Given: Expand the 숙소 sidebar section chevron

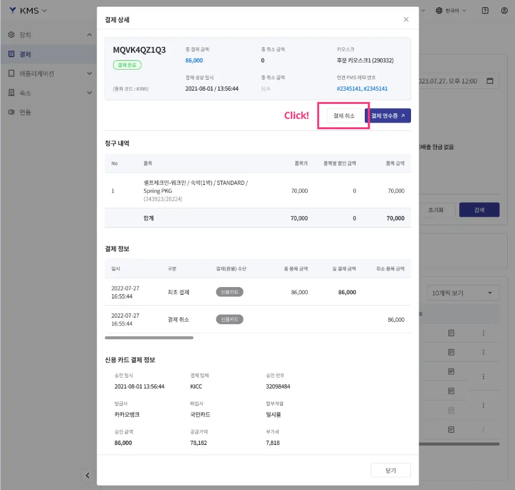Looking at the screenshot, I should (x=90, y=93).
